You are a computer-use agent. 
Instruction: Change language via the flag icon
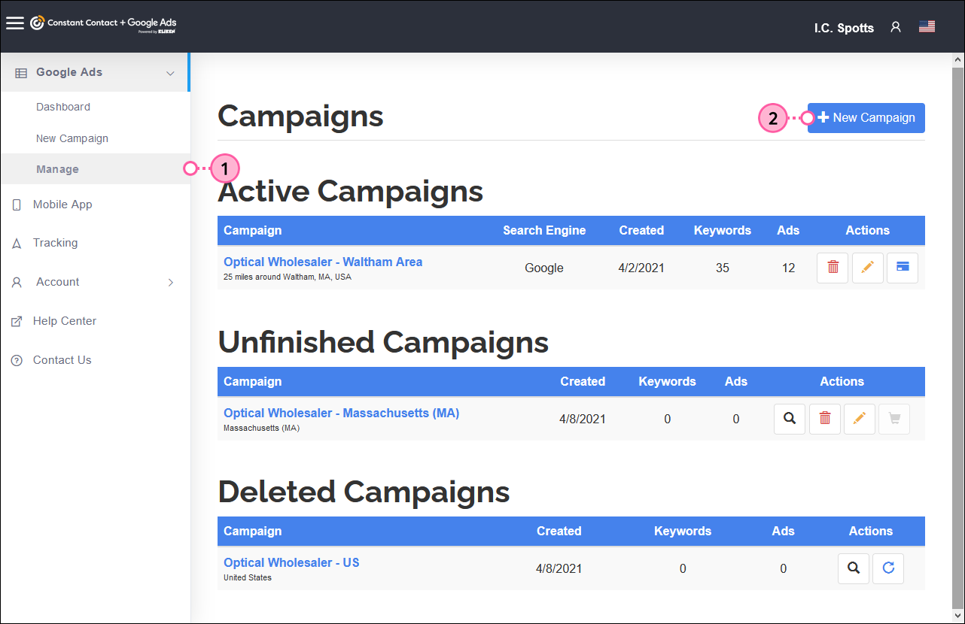[927, 26]
